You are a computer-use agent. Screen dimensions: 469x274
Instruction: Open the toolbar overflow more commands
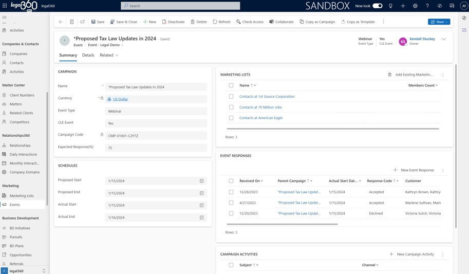(x=383, y=22)
